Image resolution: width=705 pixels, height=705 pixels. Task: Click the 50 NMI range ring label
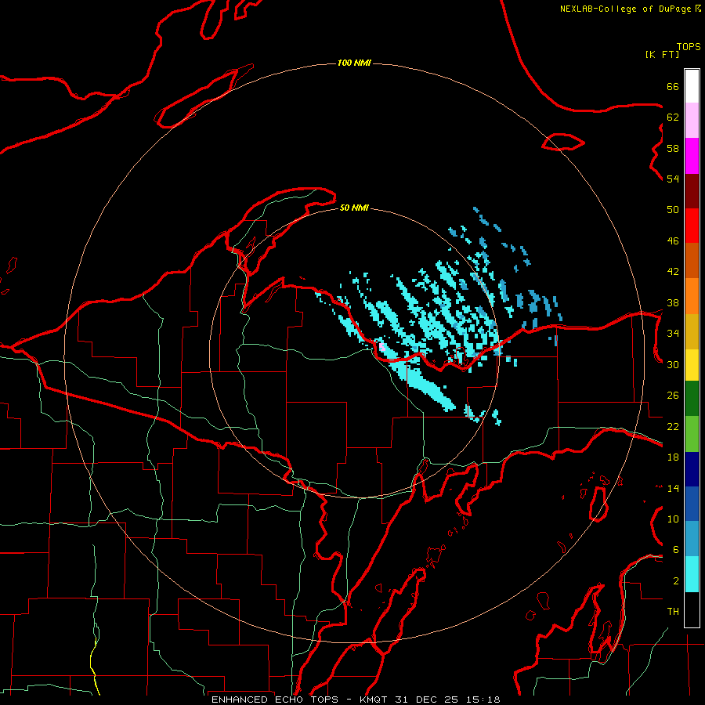point(354,208)
